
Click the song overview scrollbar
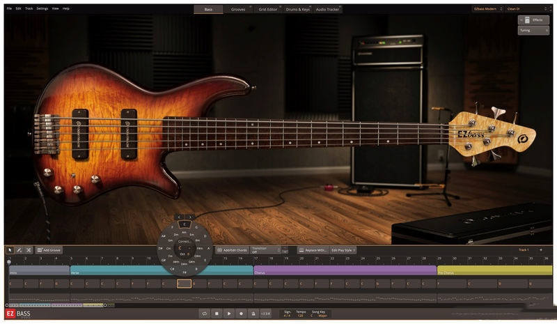coord(56,305)
